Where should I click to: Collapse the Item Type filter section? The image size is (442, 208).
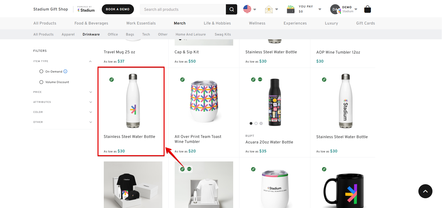[90, 61]
